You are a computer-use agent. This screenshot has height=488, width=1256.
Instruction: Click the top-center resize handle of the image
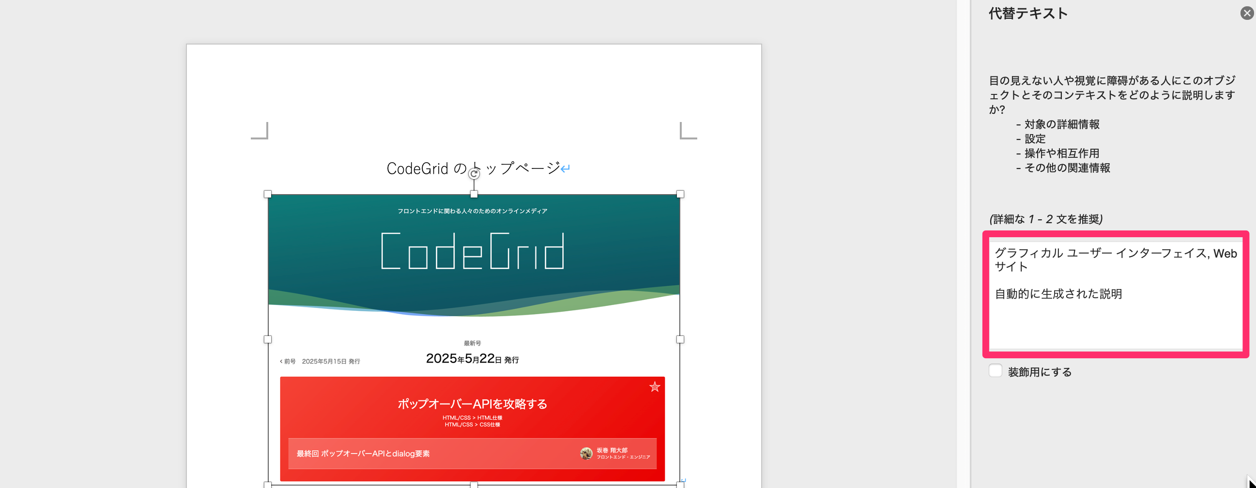point(474,194)
